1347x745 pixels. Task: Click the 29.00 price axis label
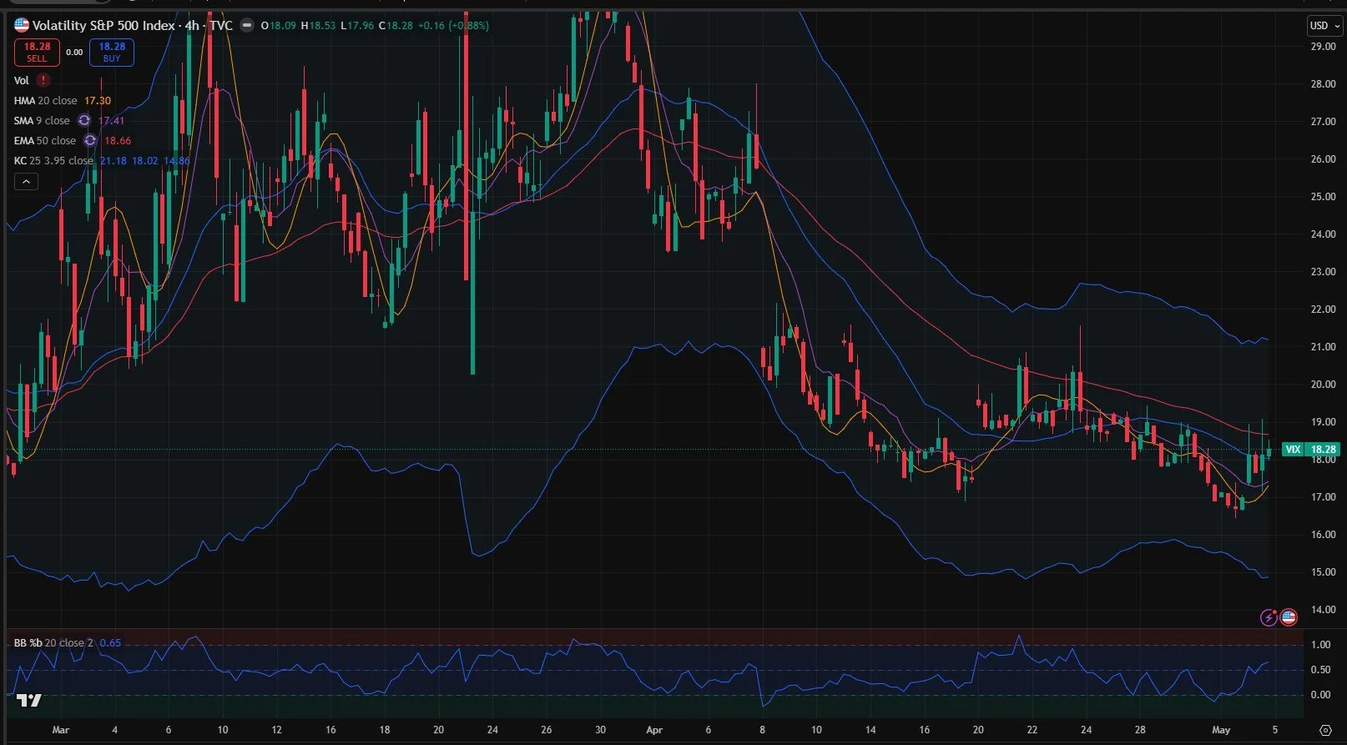pyautogui.click(x=1323, y=47)
